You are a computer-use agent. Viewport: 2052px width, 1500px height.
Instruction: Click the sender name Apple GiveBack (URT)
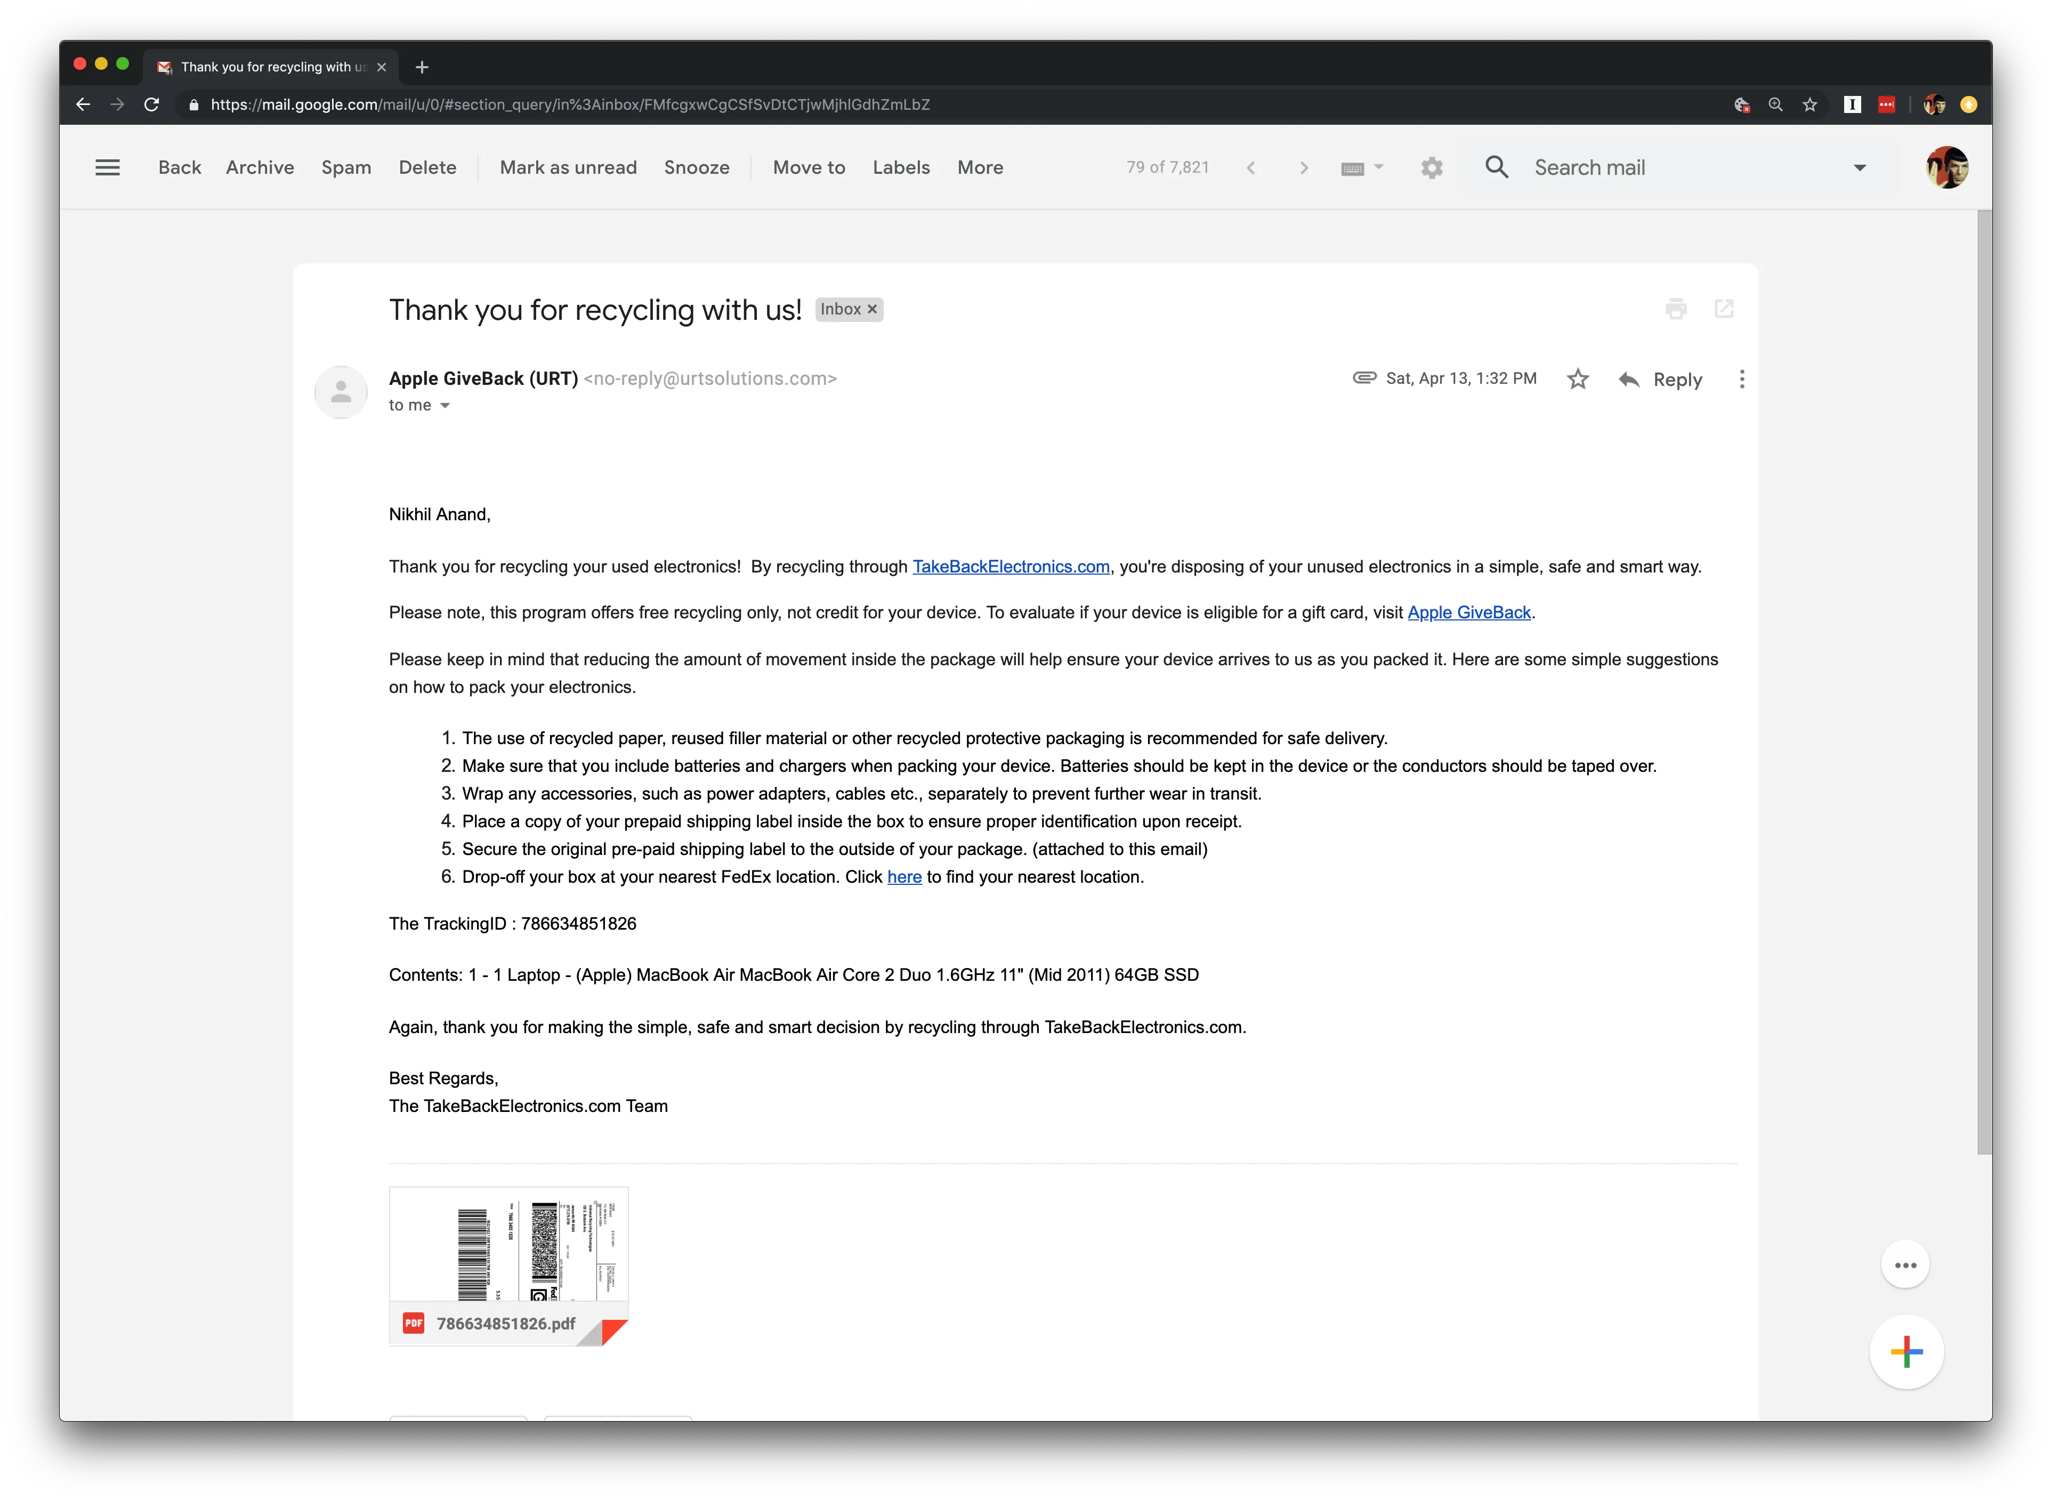[483, 378]
